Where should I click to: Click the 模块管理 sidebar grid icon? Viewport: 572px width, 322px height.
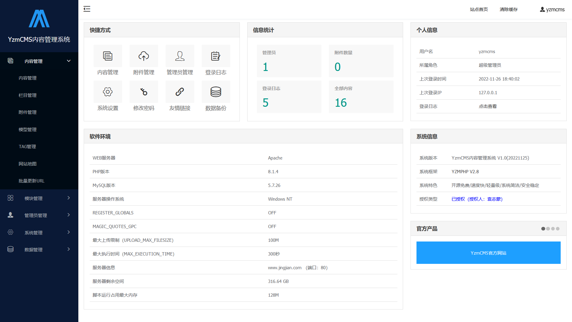point(10,198)
